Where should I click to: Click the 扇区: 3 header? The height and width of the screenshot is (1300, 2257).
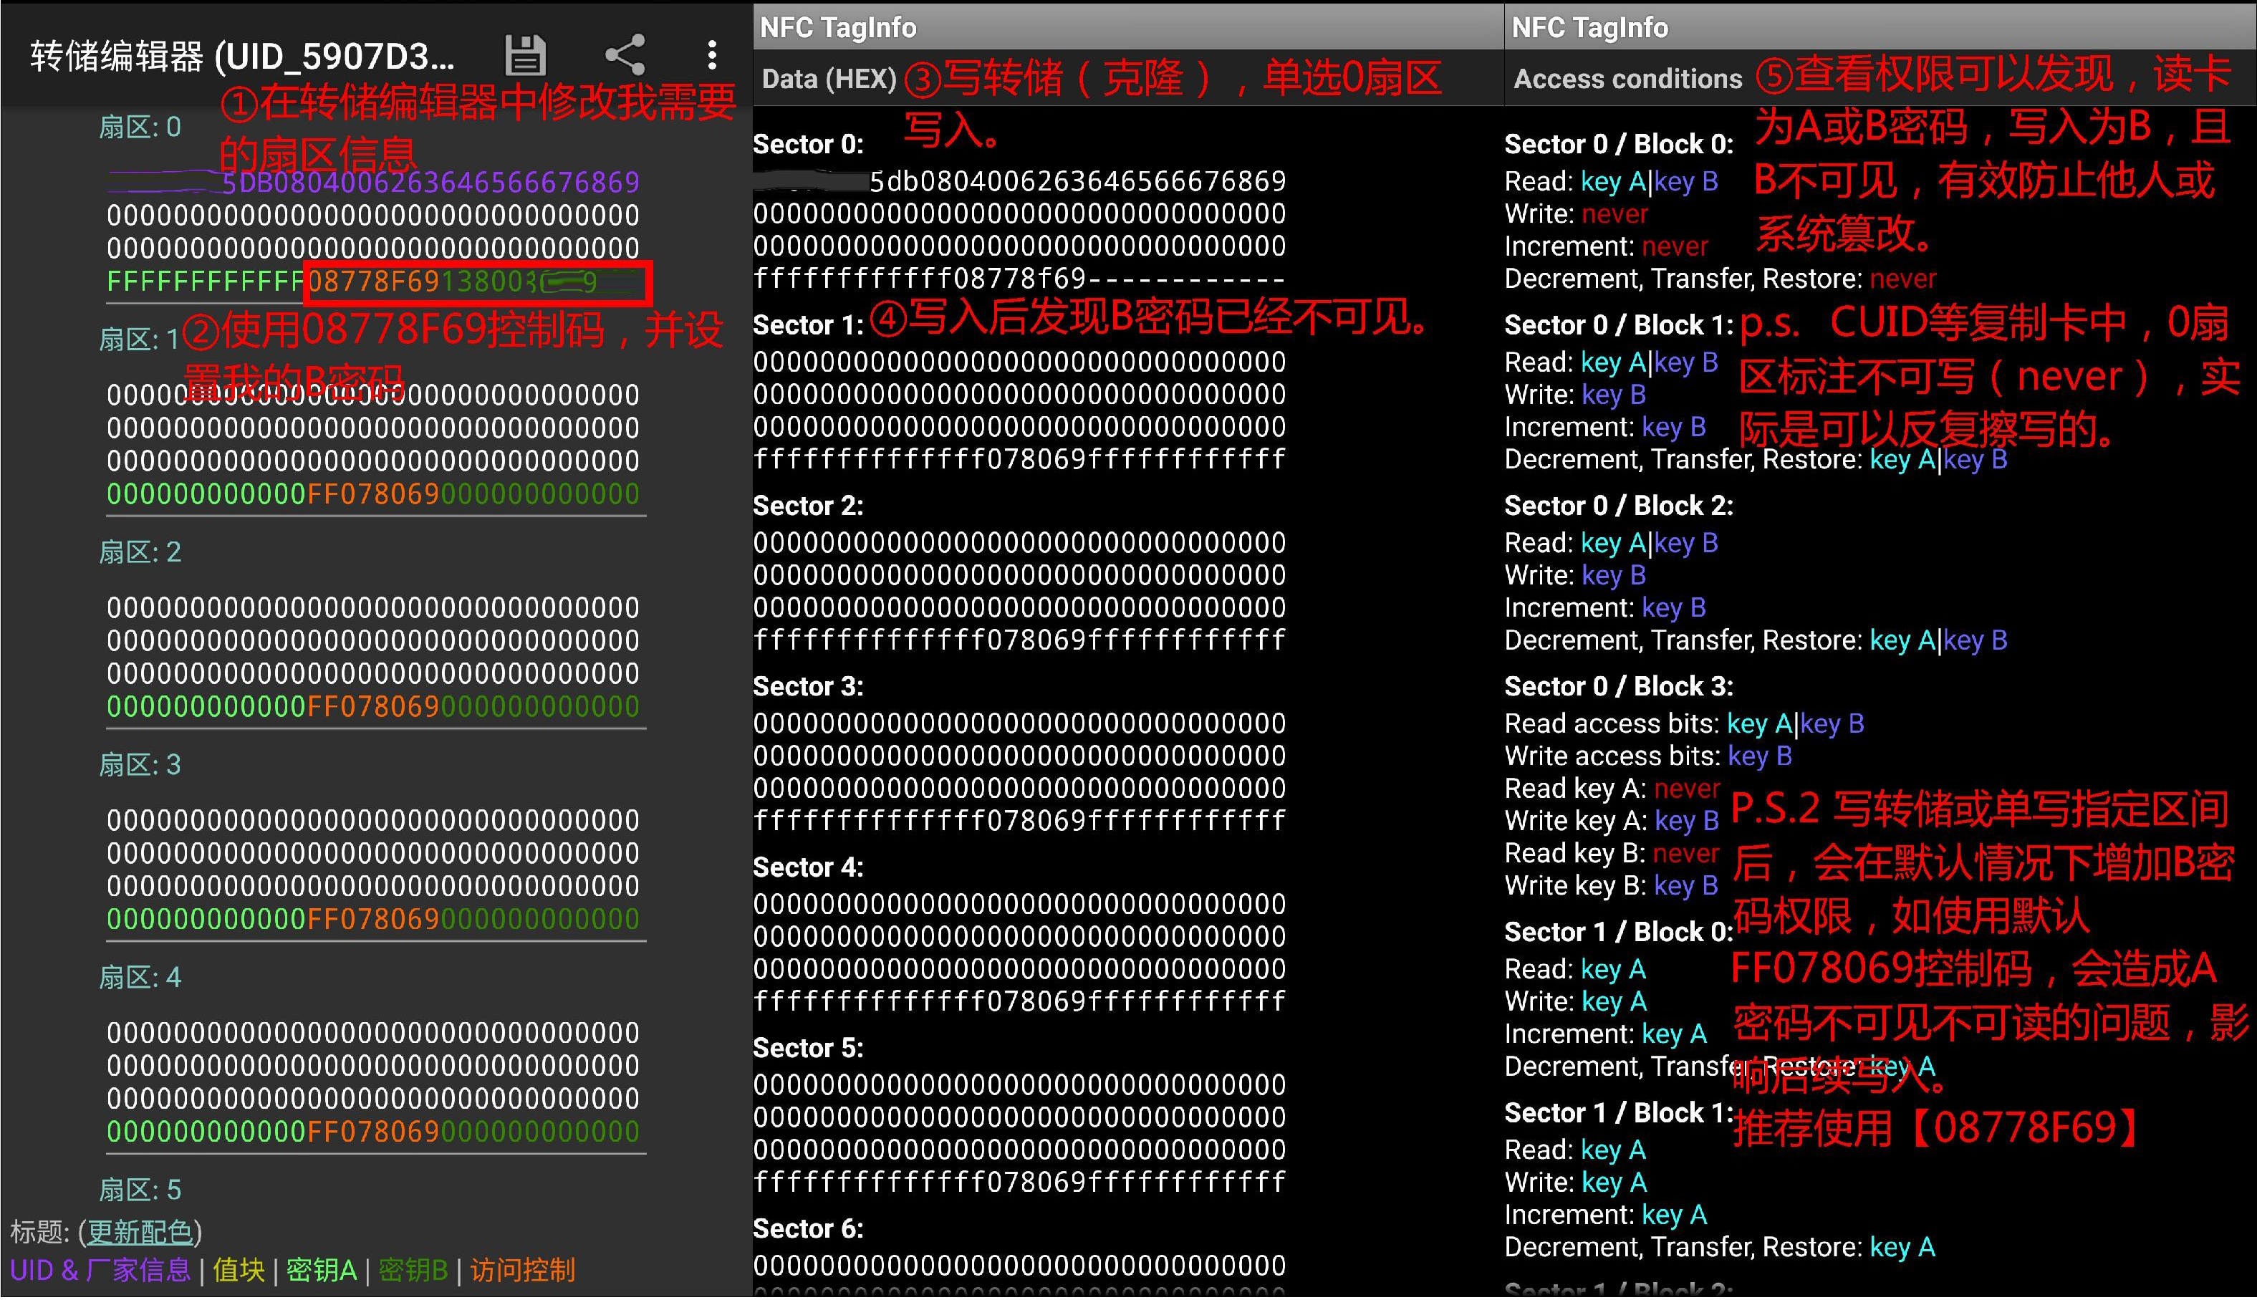point(140,765)
